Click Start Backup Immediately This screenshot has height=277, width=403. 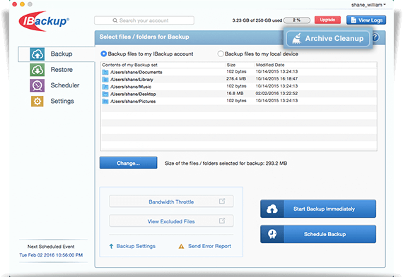[318, 209]
